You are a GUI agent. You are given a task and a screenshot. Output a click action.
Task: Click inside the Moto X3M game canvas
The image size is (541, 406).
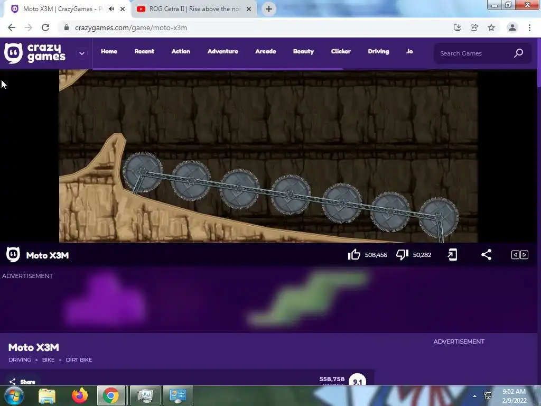[268, 156]
